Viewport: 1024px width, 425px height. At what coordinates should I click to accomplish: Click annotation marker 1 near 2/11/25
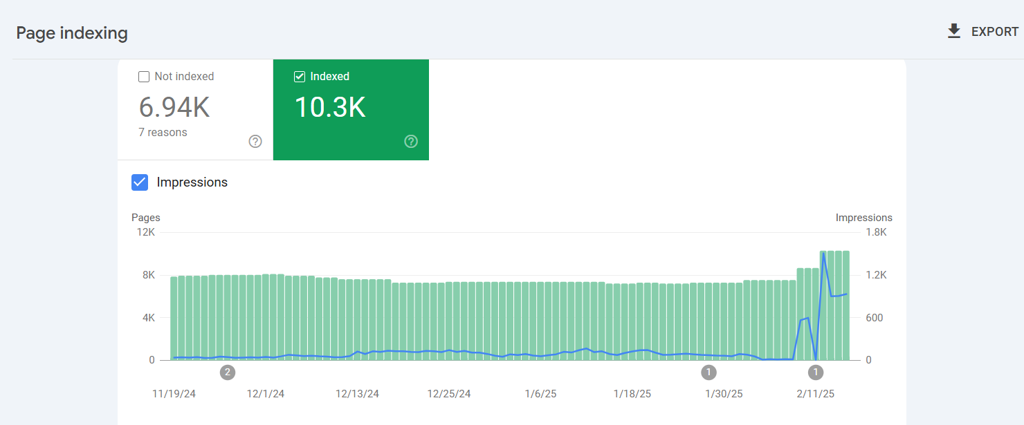(x=816, y=372)
